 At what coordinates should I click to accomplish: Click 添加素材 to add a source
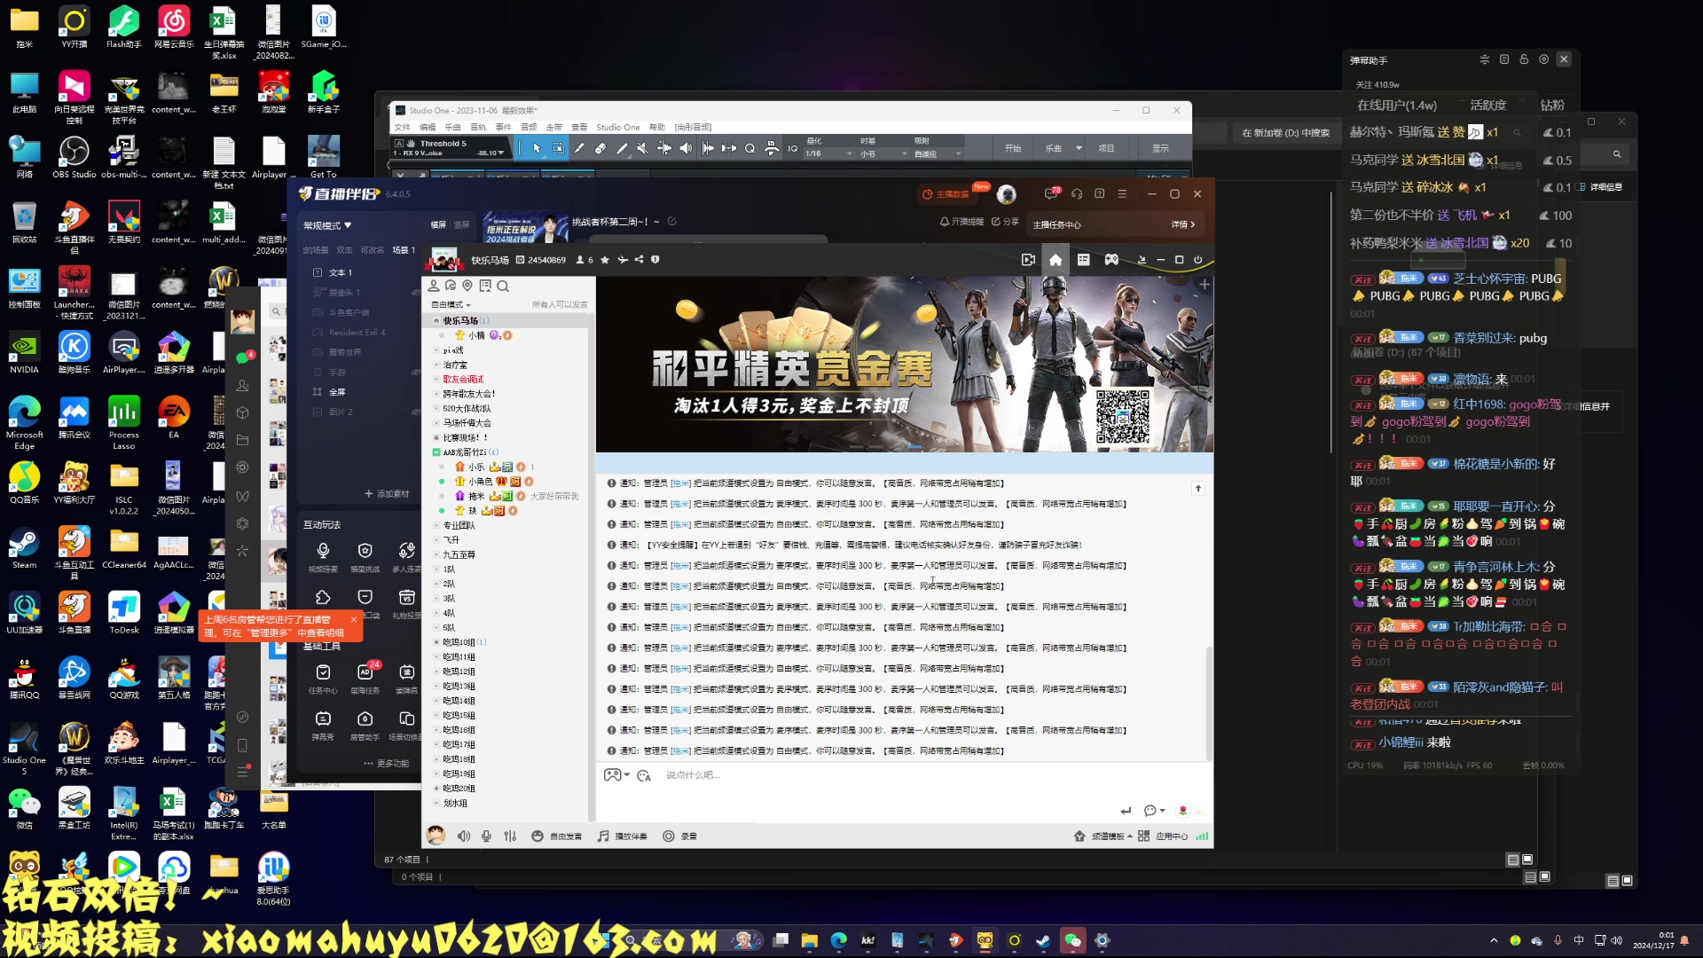click(x=387, y=494)
